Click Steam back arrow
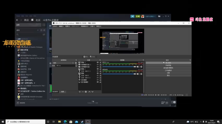 [17, 20]
